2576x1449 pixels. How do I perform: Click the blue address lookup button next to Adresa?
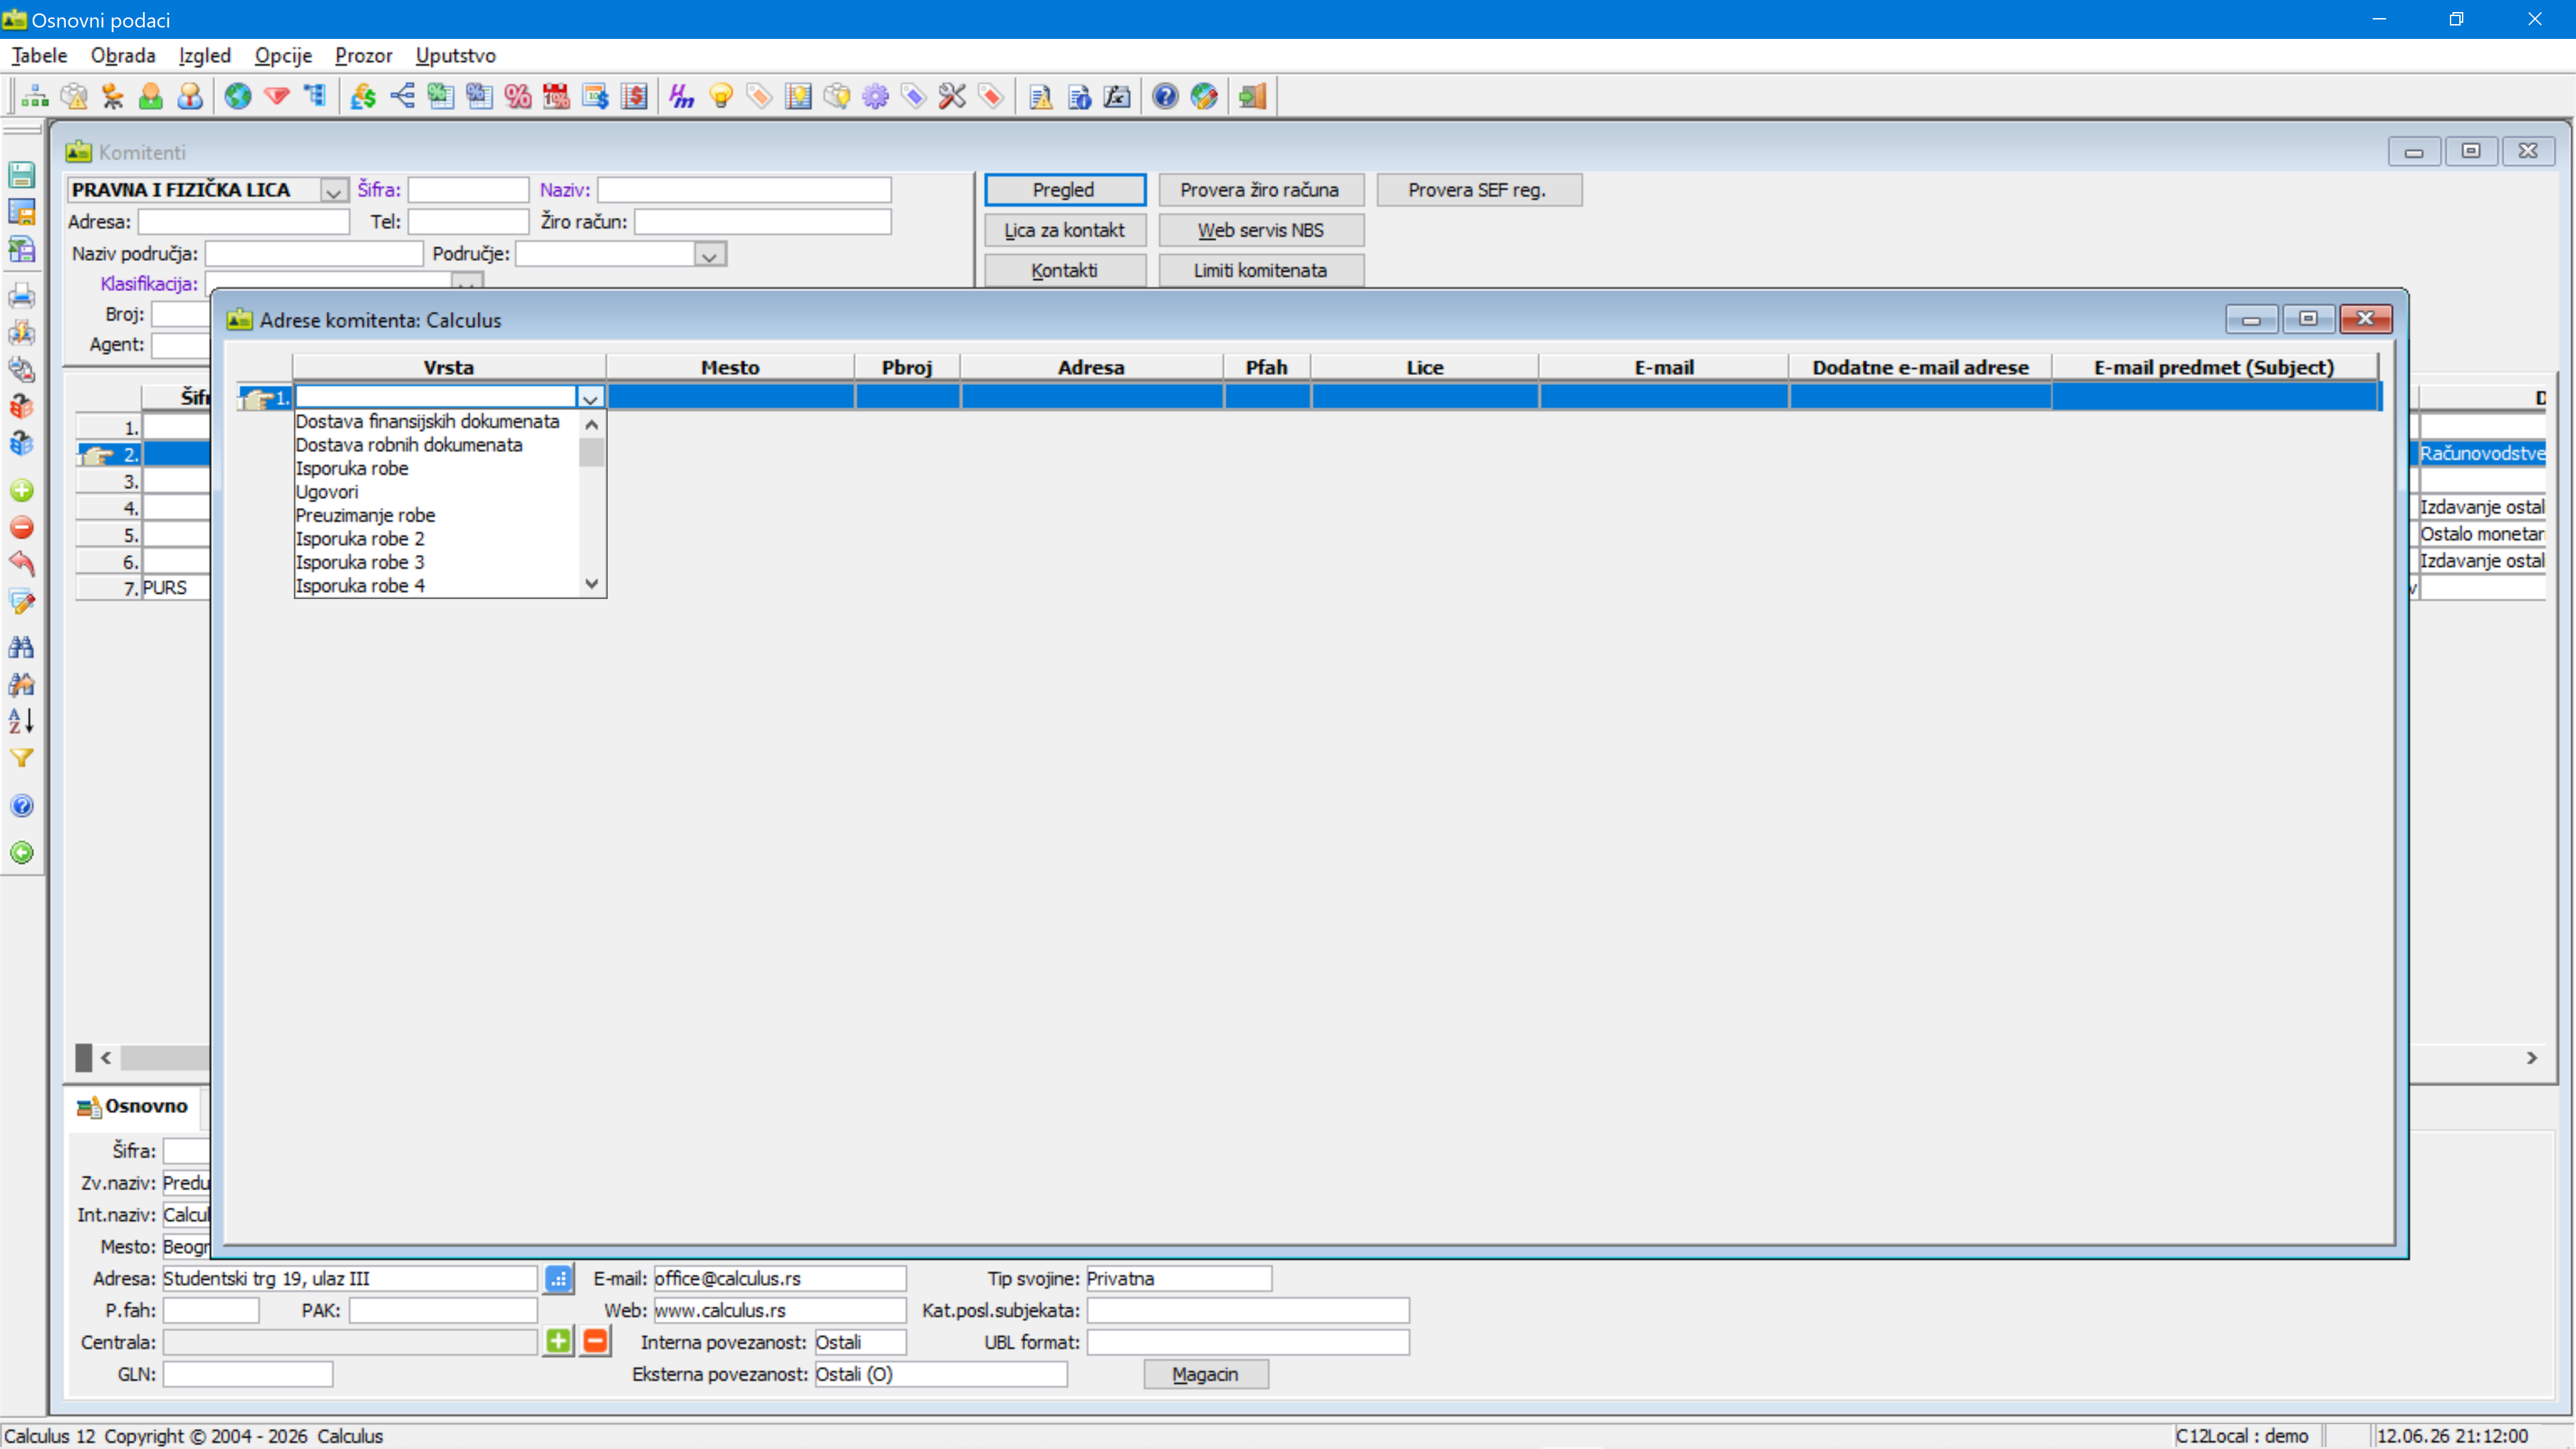click(559, 1278)
